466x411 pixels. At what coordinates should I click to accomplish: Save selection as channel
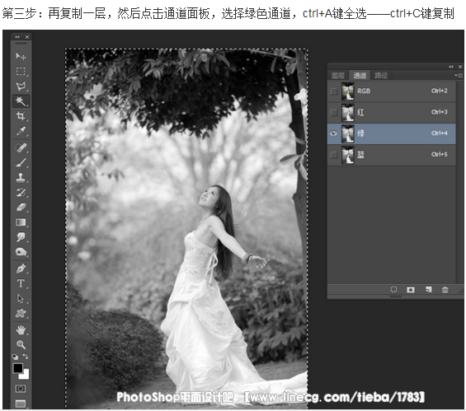411,289
